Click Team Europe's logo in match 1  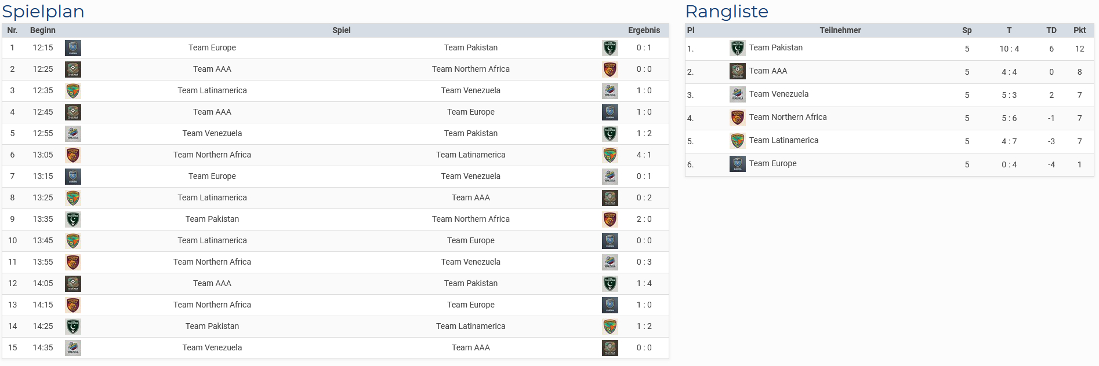(x=73, y=48)
